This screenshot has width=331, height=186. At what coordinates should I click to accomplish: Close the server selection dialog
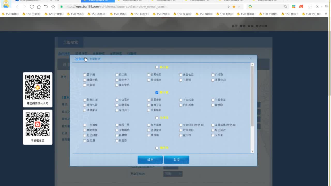[x=251, y=59]
